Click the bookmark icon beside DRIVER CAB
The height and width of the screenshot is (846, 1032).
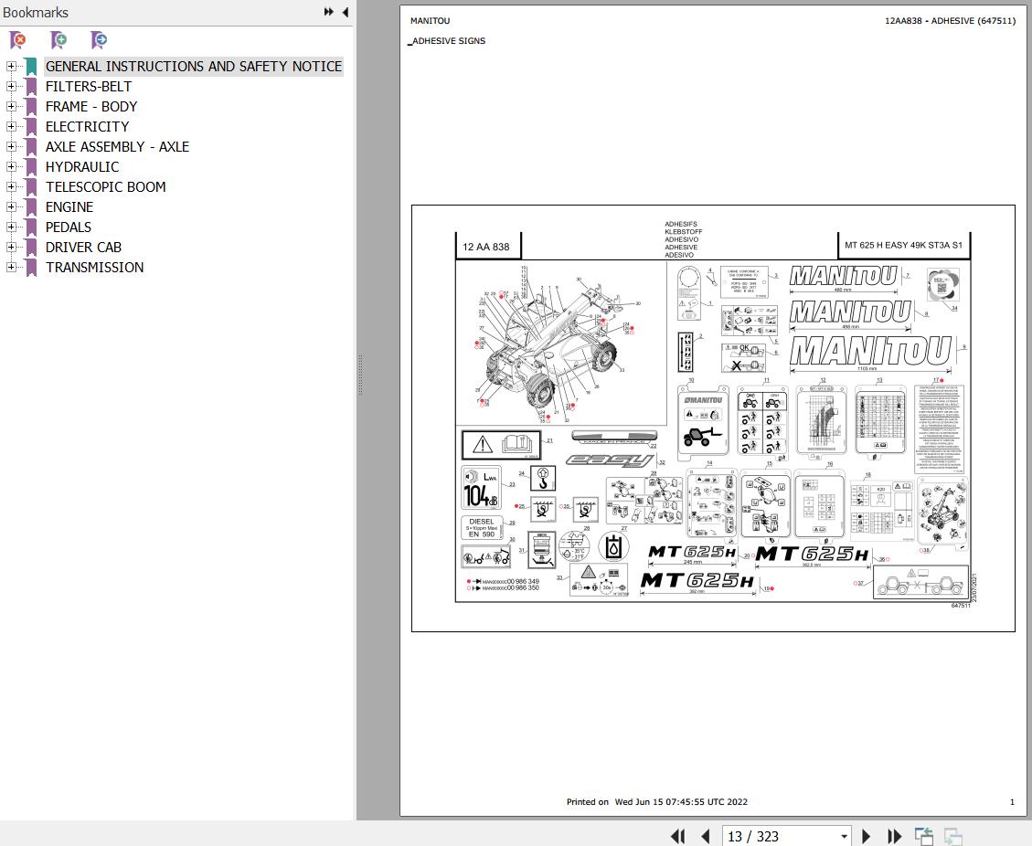tap(31, 248)
